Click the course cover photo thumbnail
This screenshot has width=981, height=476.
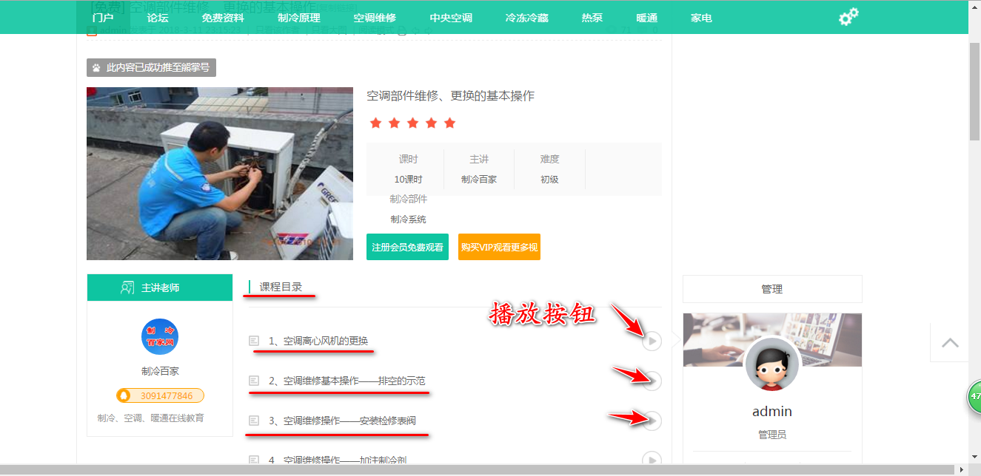(220, 174)
